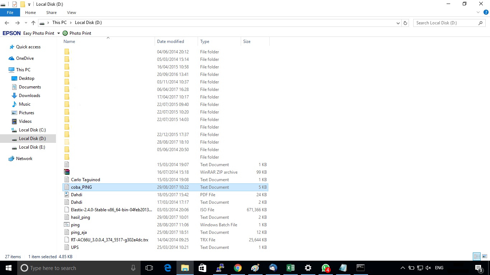Click inside the Search Local Disk field
The width and height of the screenshot is (490, 275).
coord(445,23)
